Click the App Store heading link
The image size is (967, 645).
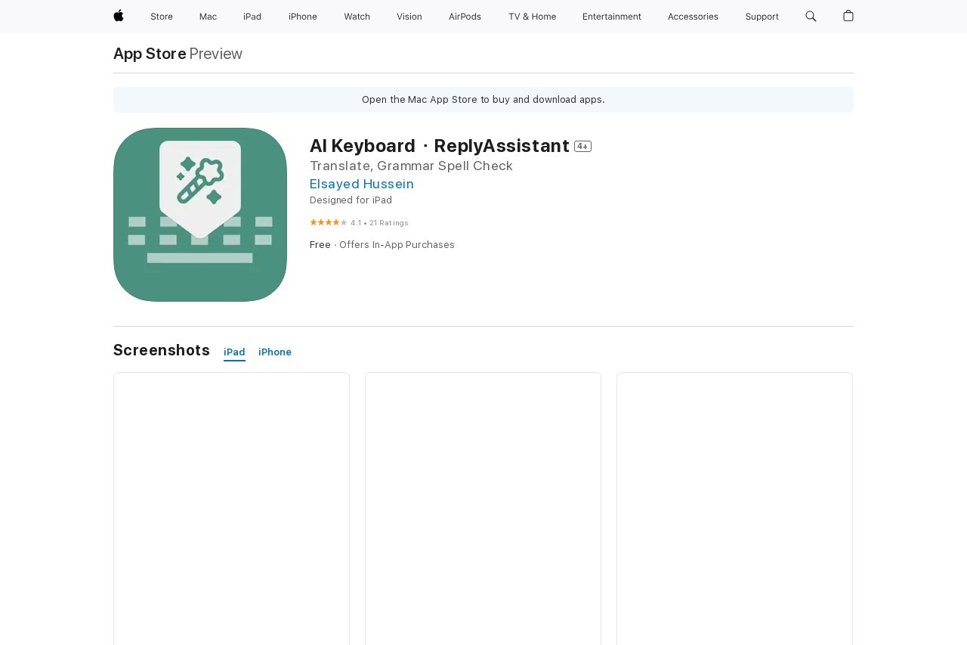pyautogui.click(x=150, y=54)
